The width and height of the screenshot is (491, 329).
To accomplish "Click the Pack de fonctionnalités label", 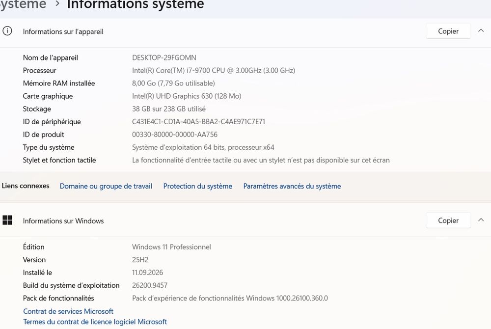I will pyautogui.click(x=58, y=299).
